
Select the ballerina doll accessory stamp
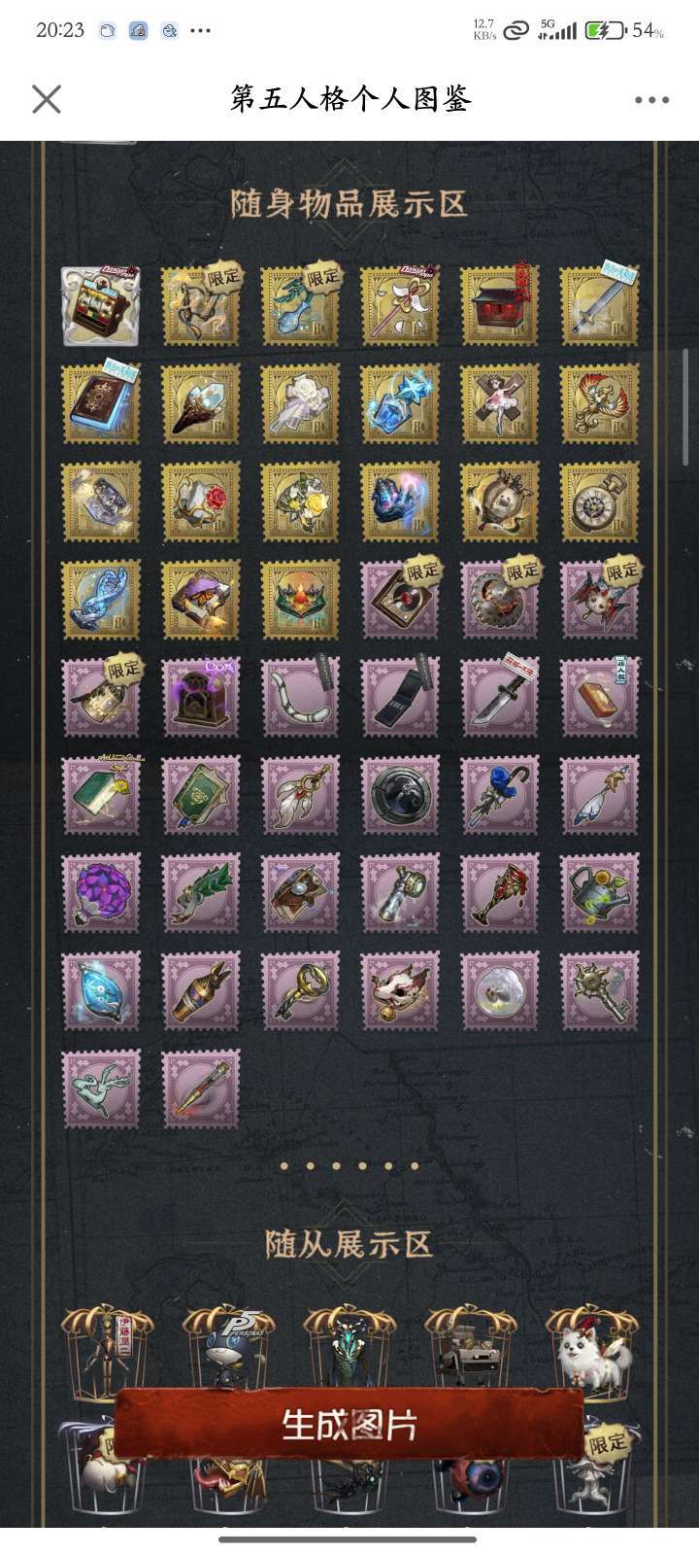pyautogui.click(x=499, y=403)
